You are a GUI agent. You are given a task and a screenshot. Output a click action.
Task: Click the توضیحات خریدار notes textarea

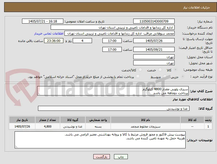100,140
